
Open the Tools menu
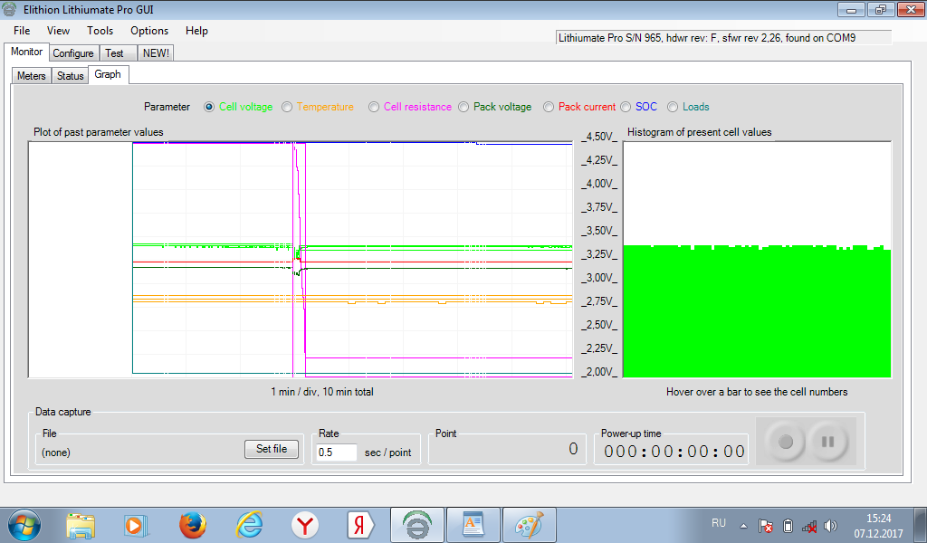(100, 31)
